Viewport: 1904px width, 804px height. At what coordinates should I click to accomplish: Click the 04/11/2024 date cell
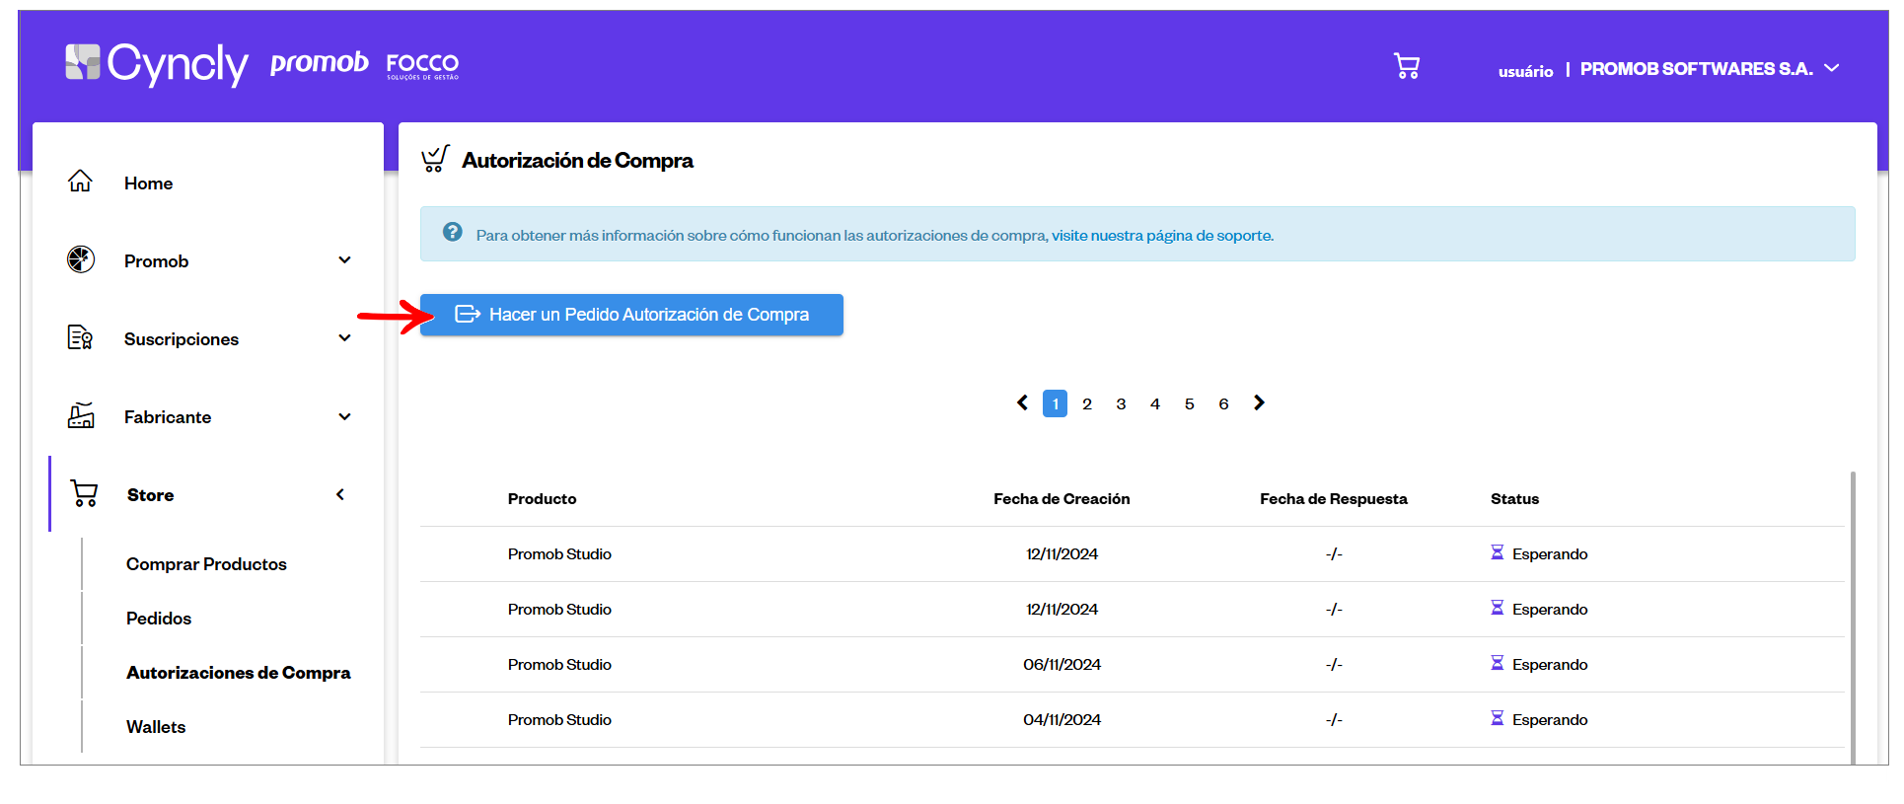click(x=1062, y=720)
